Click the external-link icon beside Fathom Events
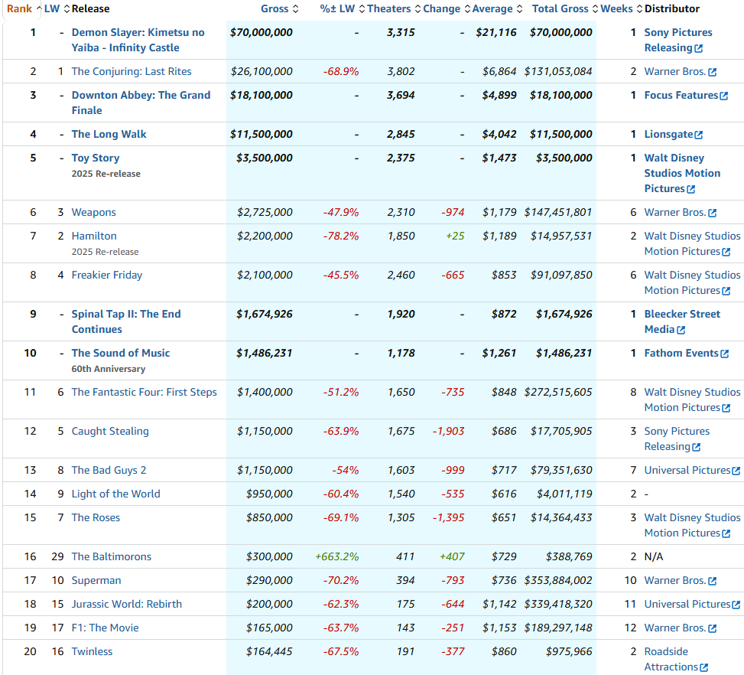This screenshot has width=744, height=675. point(725,354)
